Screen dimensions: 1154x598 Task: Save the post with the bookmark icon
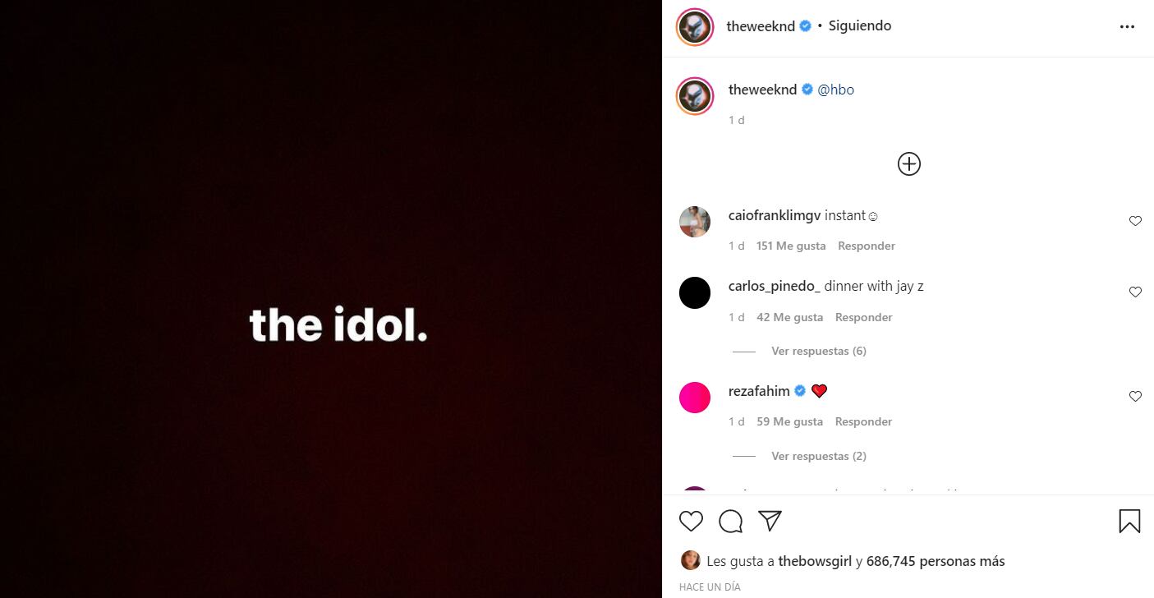(1129, 521)
